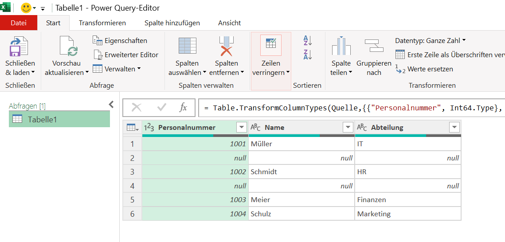The width and height of the screenshot is (505, 242).
Task: Open the table menu icon in the grid corner
Action: tap(133, 128)
